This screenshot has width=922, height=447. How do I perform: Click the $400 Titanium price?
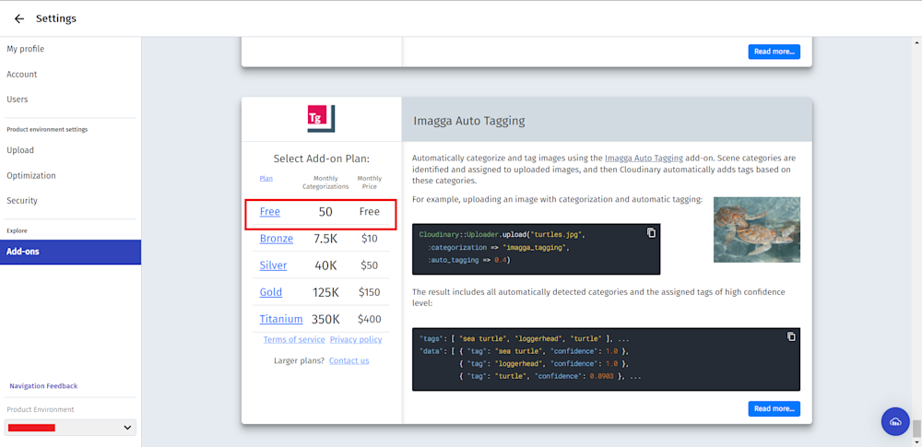click(370, 319)
